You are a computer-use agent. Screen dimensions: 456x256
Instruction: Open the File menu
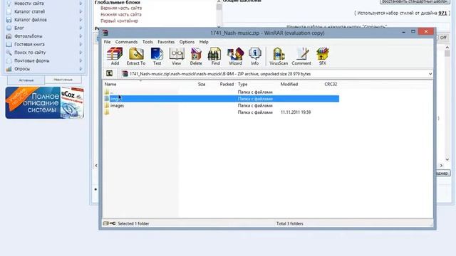tap(107, 42)
